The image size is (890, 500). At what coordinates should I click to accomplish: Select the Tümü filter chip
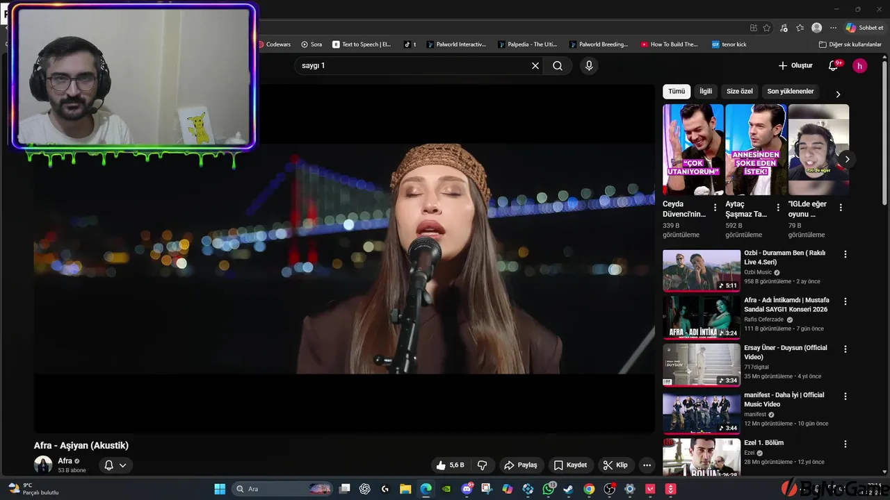pyautogui.click(x=677, y=92)
